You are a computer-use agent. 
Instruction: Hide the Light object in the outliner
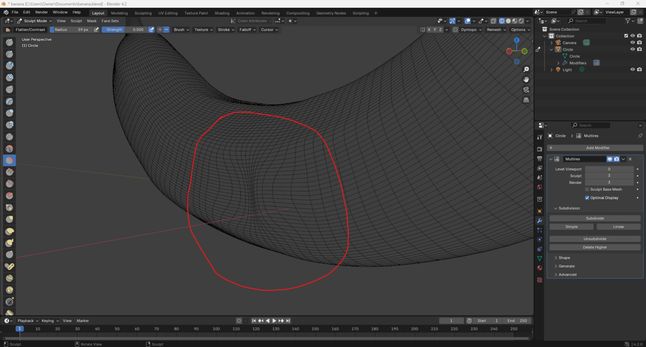(632, 70)
